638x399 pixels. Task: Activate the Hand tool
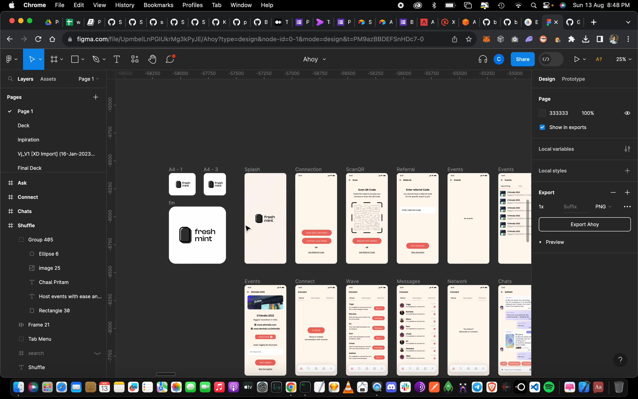152,59
